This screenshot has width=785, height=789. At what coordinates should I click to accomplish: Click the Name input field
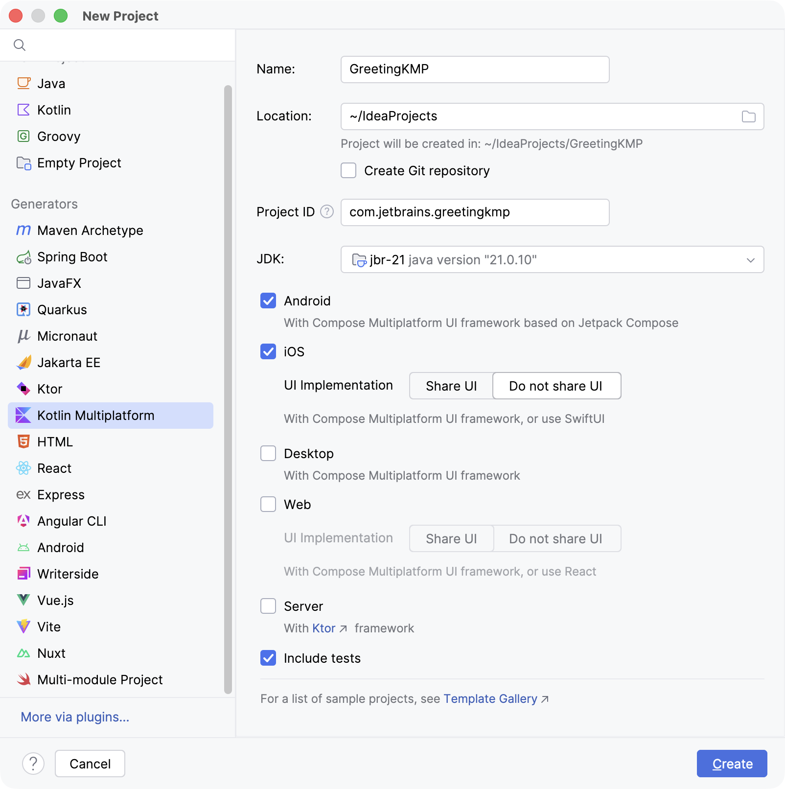[x=475, y=70]
